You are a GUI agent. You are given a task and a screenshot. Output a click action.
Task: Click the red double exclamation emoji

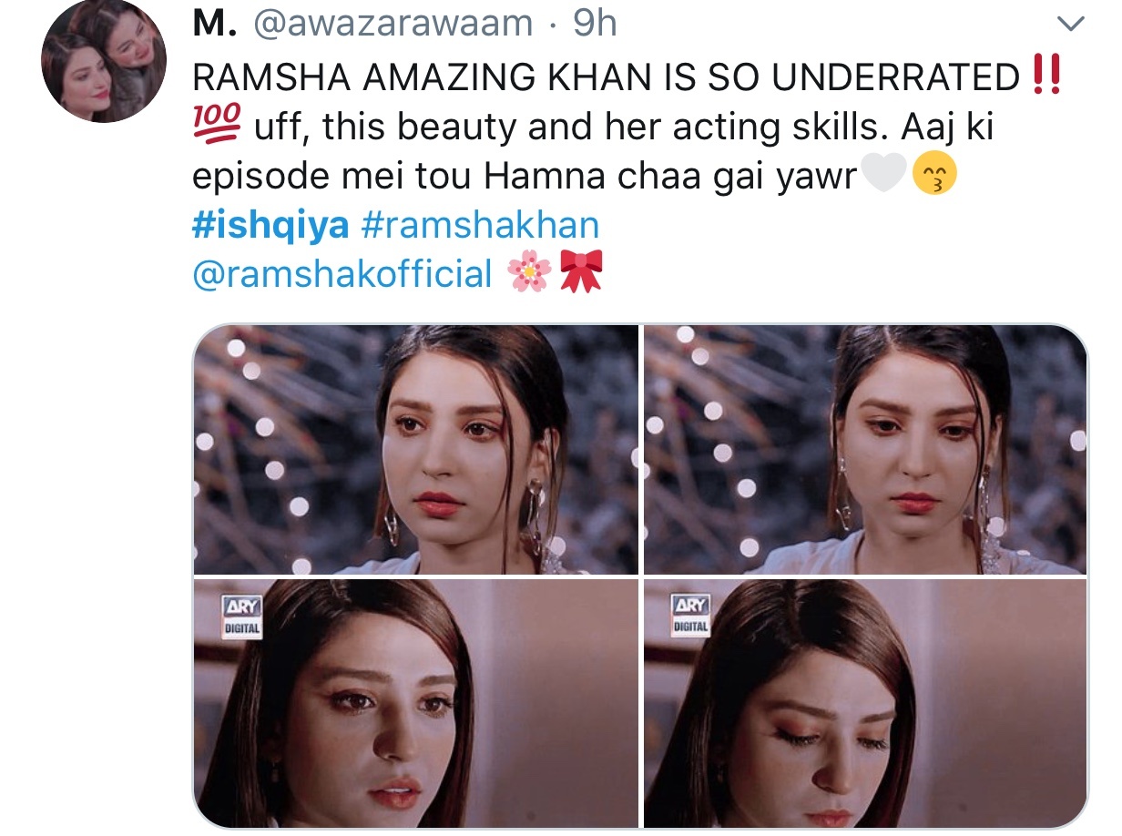click(1048, 76)
